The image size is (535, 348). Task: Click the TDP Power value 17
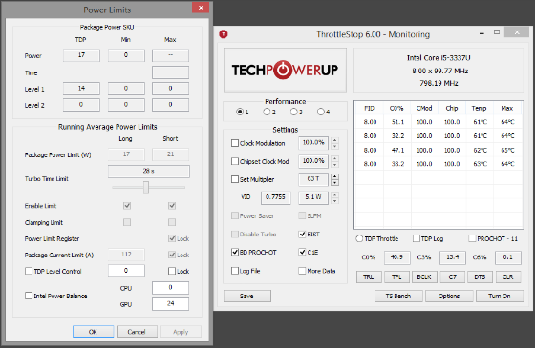pos(81,55)
